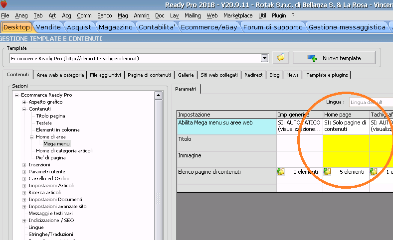Select the News tab

pos(292,75)
